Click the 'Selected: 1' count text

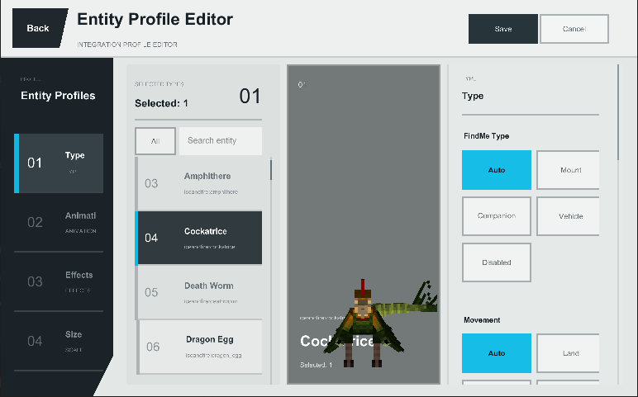point(161,103)
